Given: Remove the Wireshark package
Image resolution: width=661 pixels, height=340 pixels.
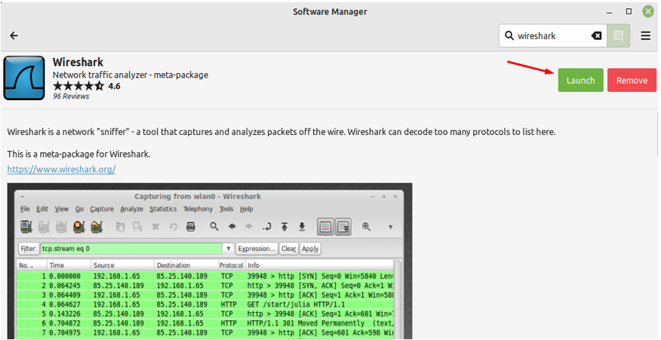Looking at the screenshot, I should [632, 80].
